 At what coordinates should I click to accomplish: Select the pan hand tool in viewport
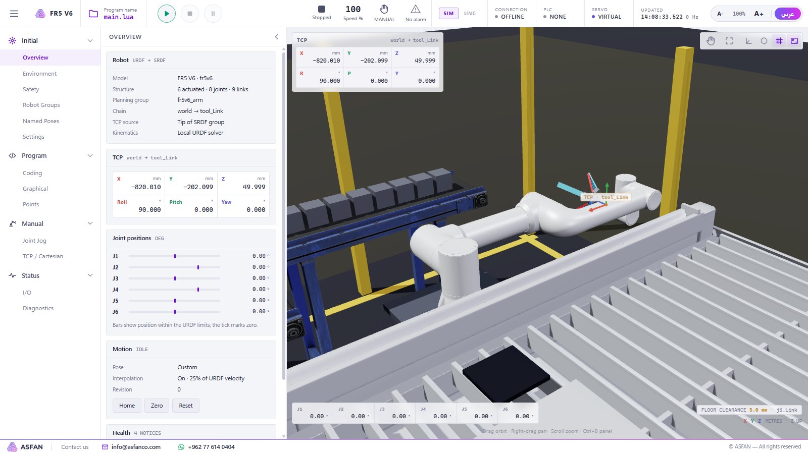(711, 41)
